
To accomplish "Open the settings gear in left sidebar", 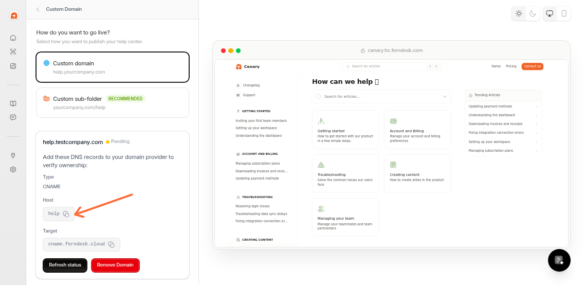I will (x=13, y=169).
